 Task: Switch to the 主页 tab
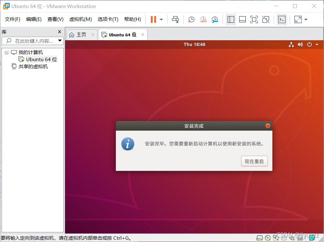point(81,35)
